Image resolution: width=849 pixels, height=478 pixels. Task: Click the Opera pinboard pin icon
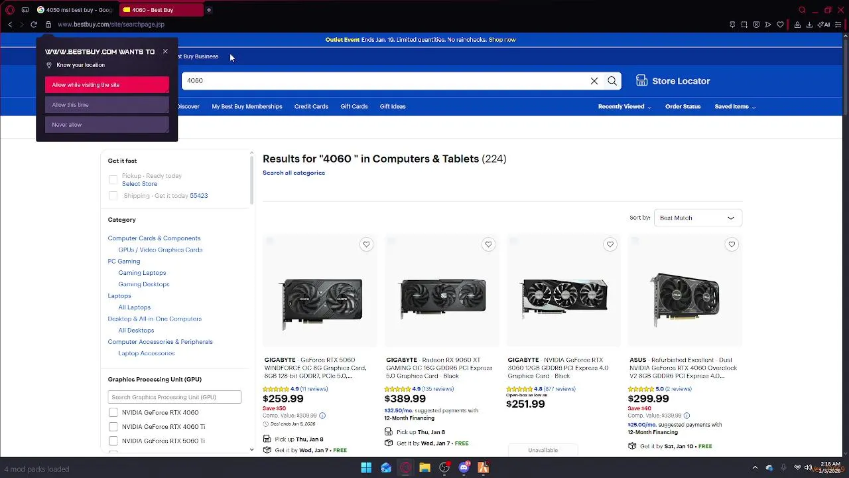tap(732, 25)
